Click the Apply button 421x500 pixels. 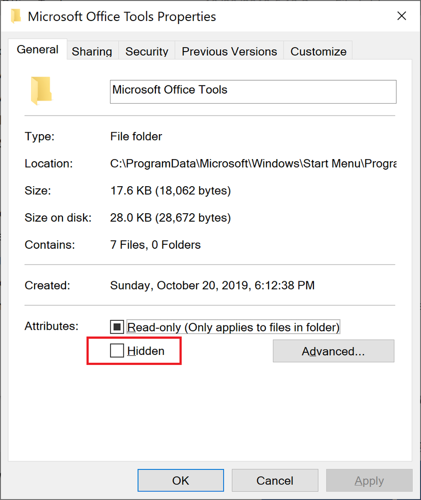369,480
